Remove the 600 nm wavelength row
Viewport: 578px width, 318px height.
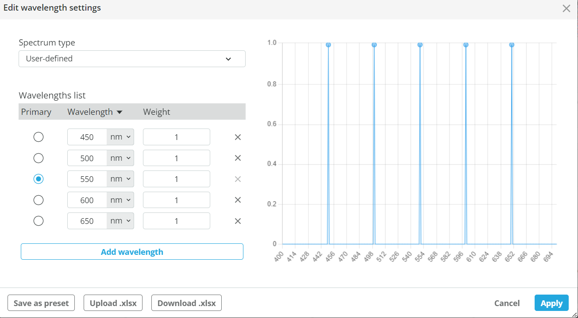tap(238, 200)
